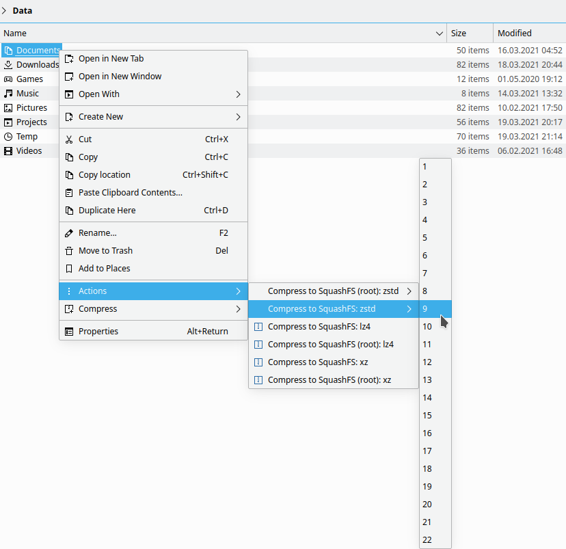Select the Downloads folder name

pos(38,65)
